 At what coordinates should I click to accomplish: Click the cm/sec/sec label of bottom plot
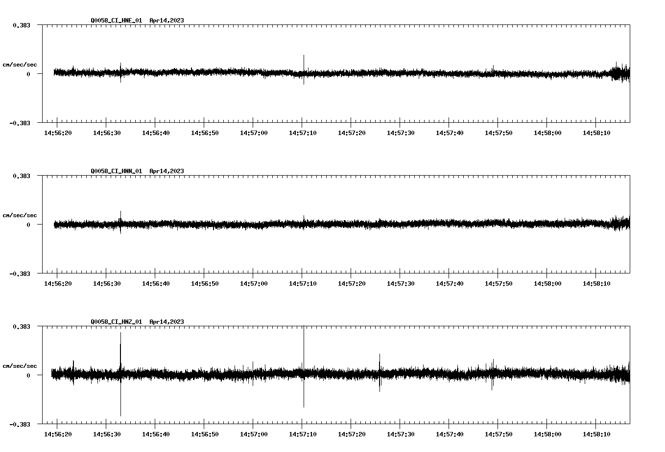point(20,365)
